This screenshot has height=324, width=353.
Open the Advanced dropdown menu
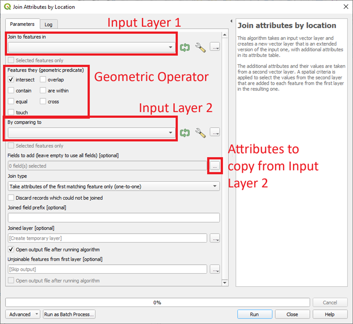tap(23, 314)
